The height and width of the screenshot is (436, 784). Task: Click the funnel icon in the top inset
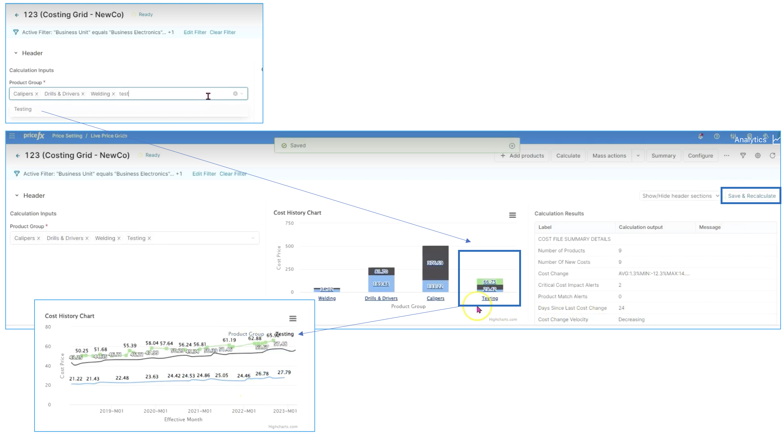tap(16, 32)
